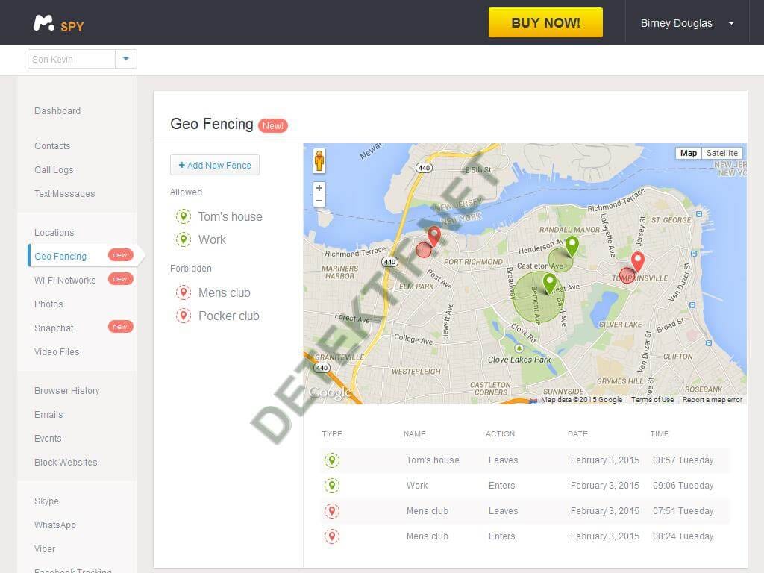Click the red pin icon in the Mens club Enters row

point(331,536)
